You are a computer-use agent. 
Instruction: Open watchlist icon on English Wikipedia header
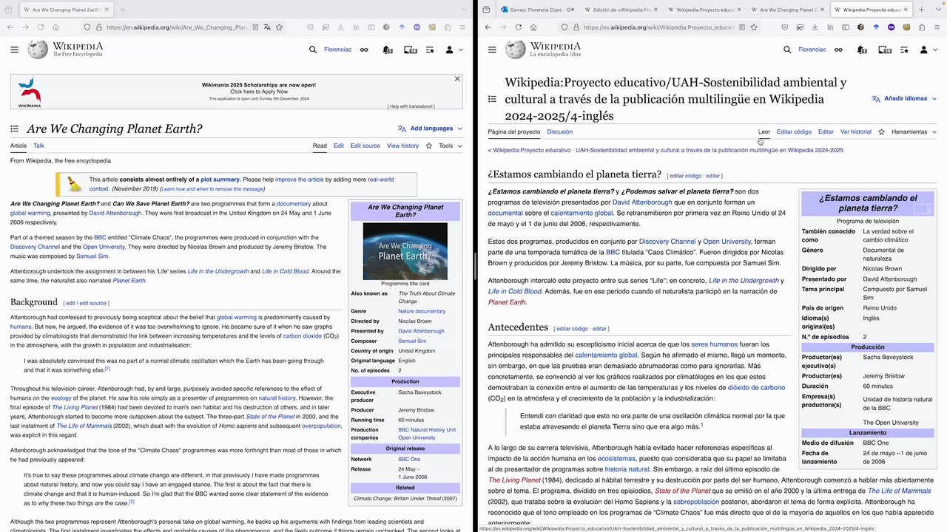430,50
